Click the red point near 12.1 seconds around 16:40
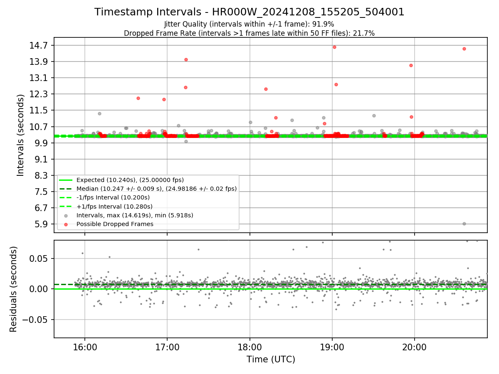Image resolution: width=499 pixels, height=374 pixels. (x=138, y=98)
